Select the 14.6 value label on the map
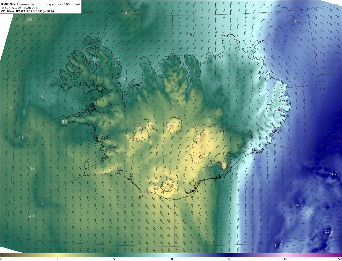Image resolution: width=342 pixels, height=261 pixels. 299,205
